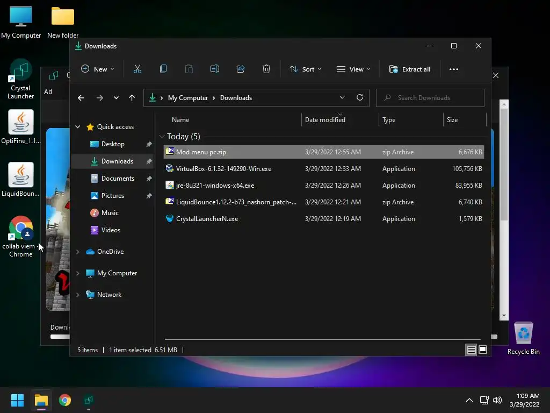Expand My Computer tree node

click(77, 273)
